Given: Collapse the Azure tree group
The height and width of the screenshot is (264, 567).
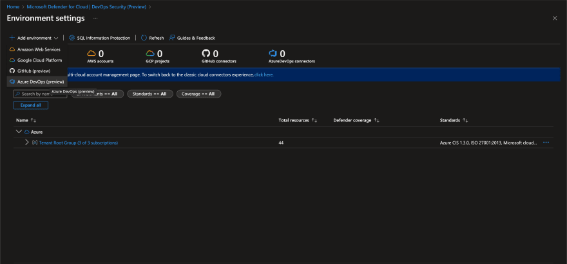Looking at the screenshot, I should point(19,132).
